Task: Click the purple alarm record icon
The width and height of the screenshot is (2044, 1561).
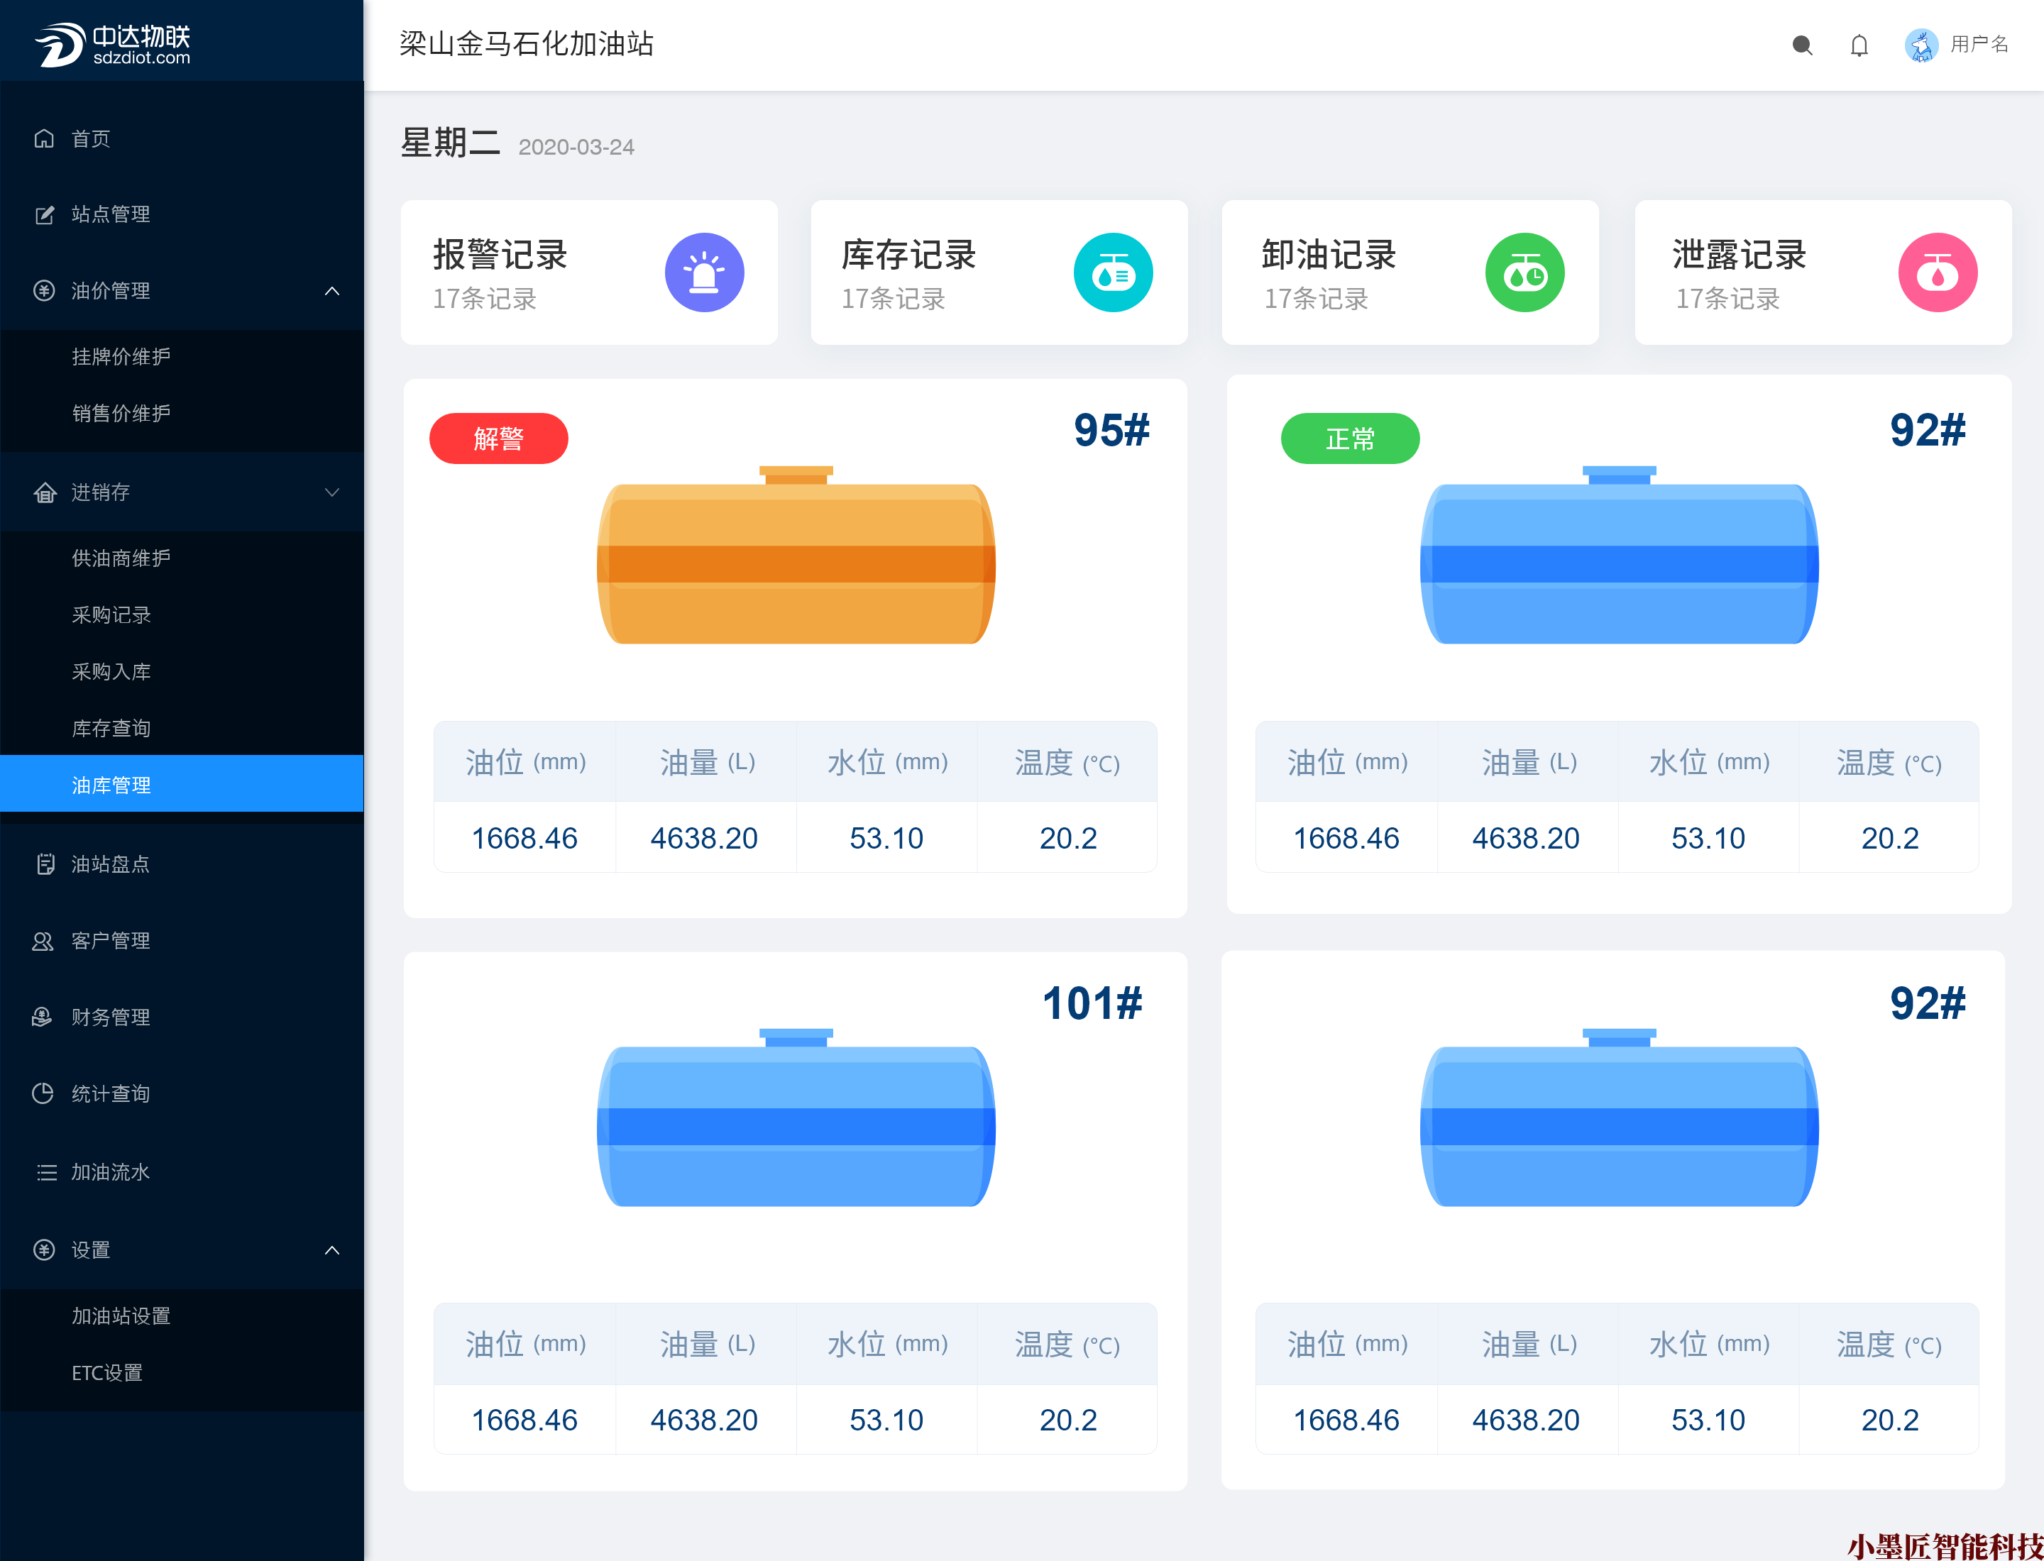Action: pos(703,272)
